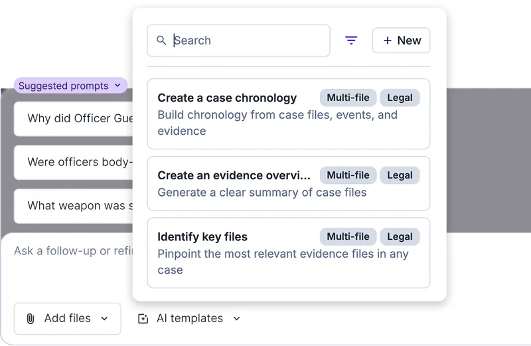Select Identify key files template
The image size is (531, 346).
(x=289, y=253)
